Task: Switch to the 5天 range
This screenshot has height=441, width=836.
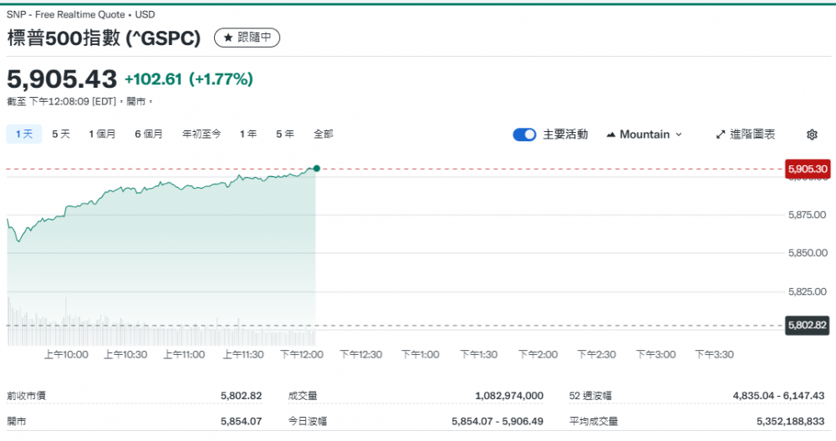Action: pyautogui.click(x=61, y=134)
